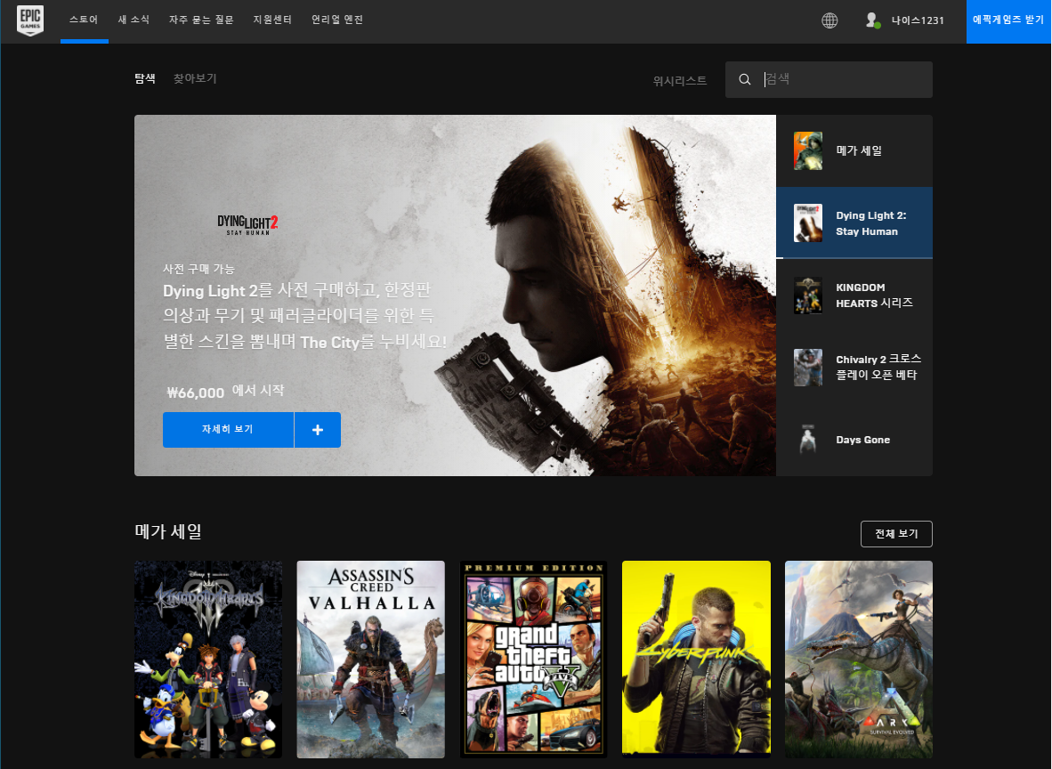1052x769 pixels.
Task: Click 전체 보기 button
Action: (x=896, y=534)
